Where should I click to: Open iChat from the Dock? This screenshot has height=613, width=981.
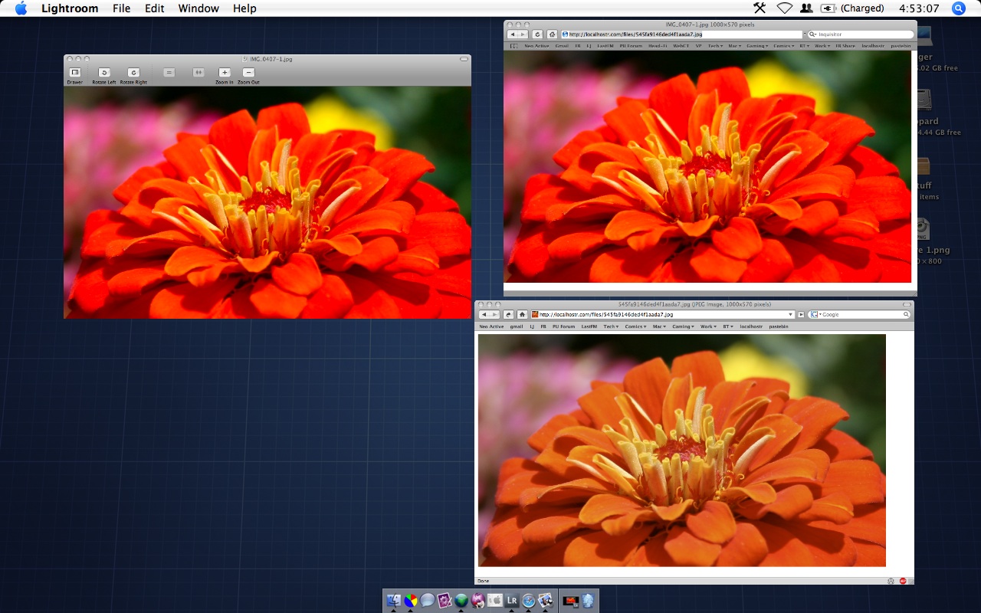pos(427,601)
